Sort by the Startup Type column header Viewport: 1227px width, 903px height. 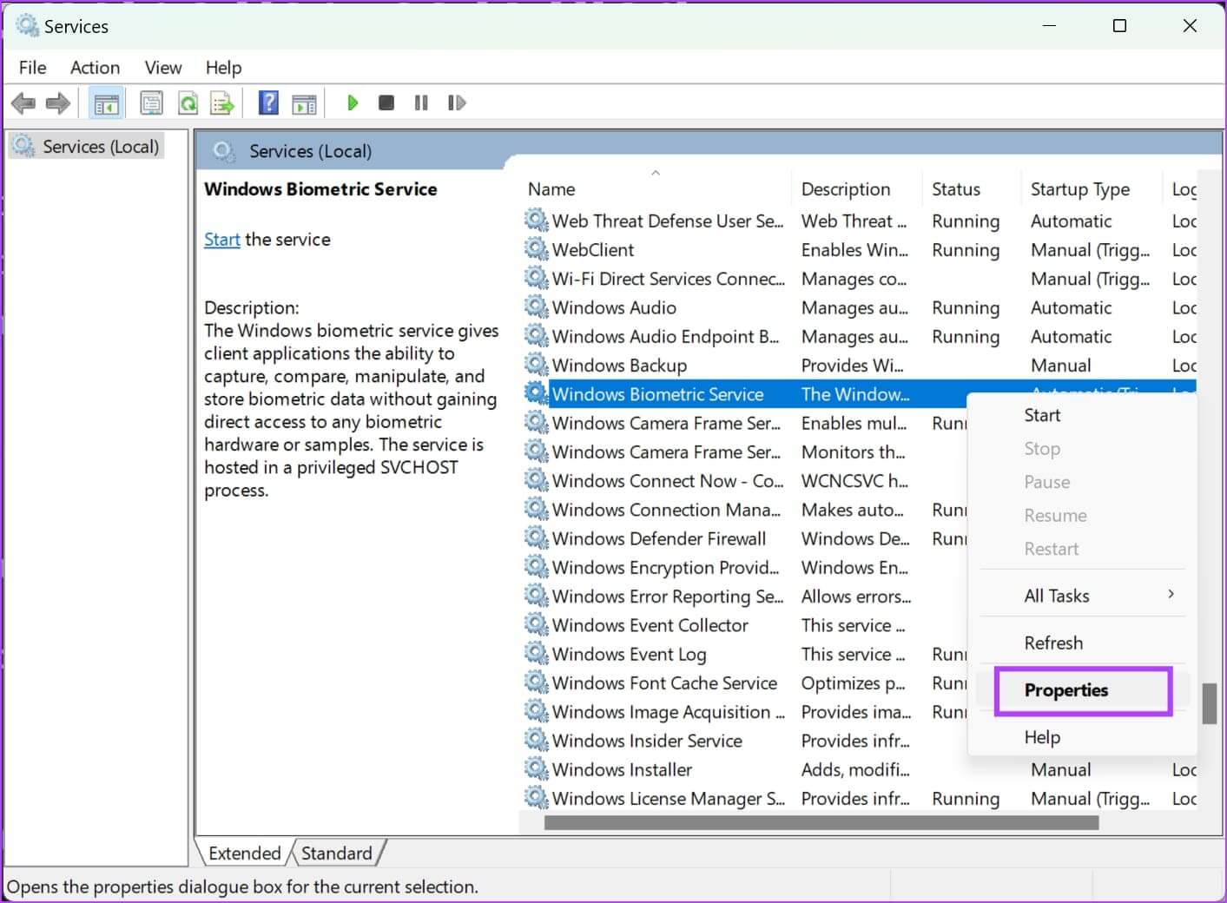pyautogui.click(x=1091, y=188)
